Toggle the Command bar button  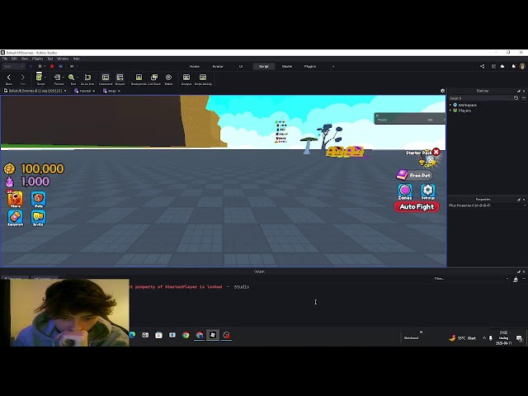coord(106,78)
